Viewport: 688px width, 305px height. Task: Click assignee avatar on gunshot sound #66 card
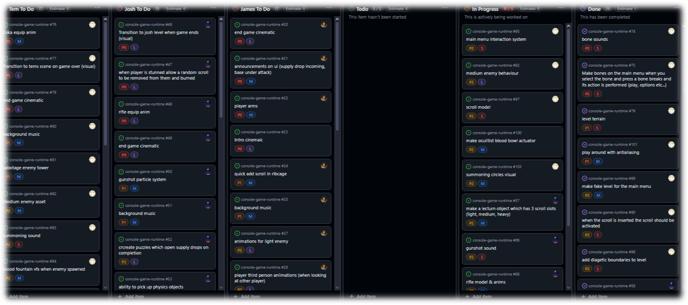[x=555, y=240]
